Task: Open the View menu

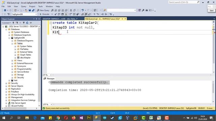Action: click(x=16, y=6)
